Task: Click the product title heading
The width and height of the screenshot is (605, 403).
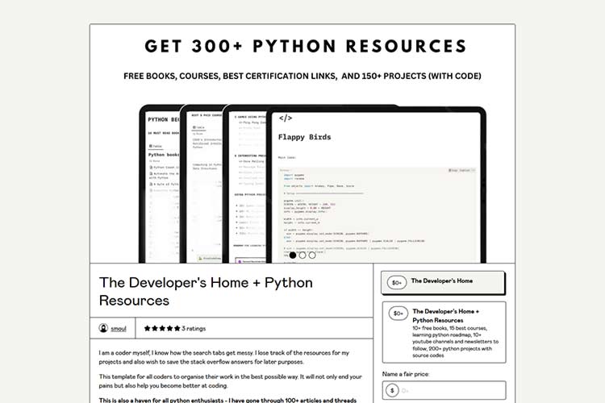Action: coord(206,291)
